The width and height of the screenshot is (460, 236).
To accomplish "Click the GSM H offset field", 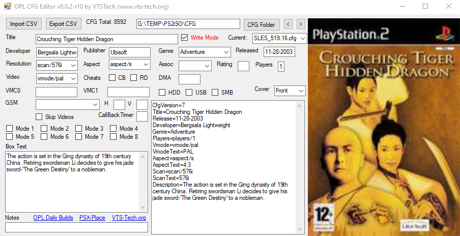I will [120, 105].
